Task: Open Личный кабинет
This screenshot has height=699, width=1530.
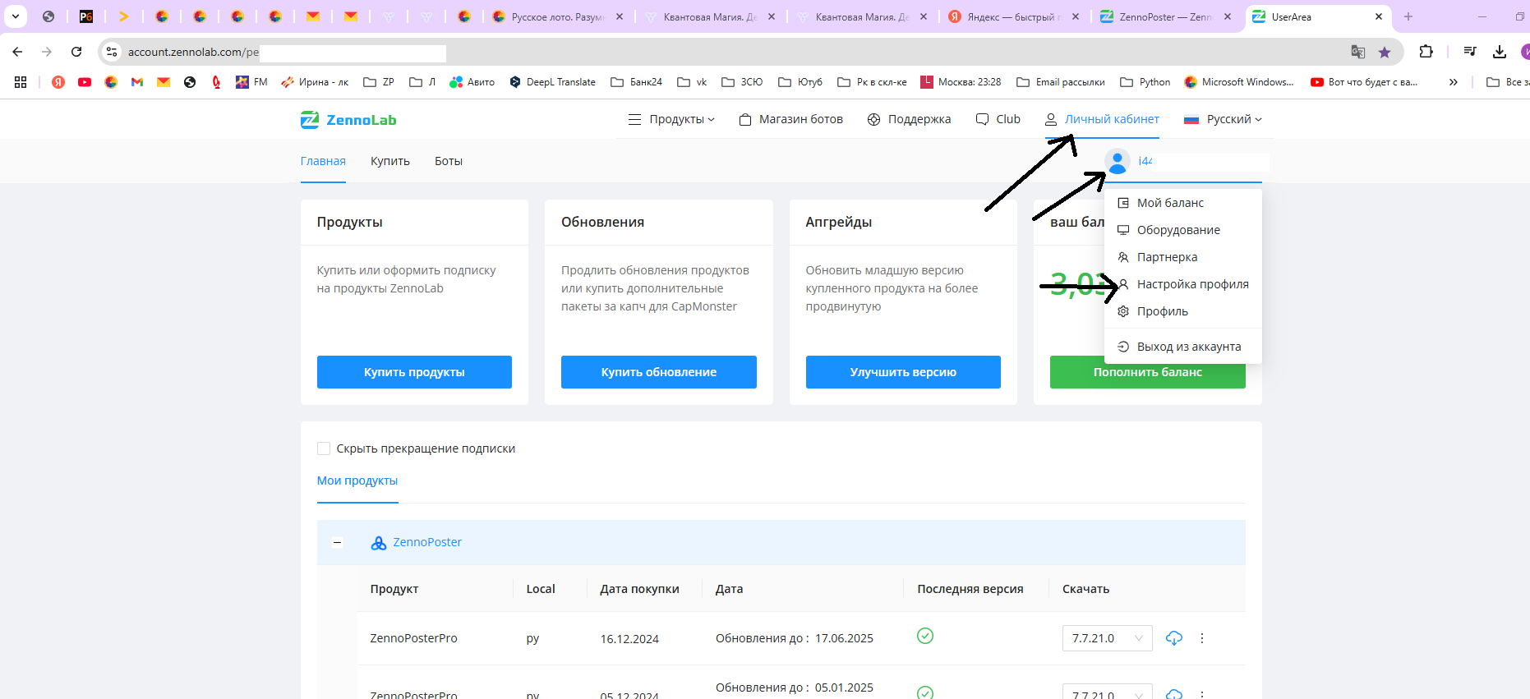Action: (1102, 119)
